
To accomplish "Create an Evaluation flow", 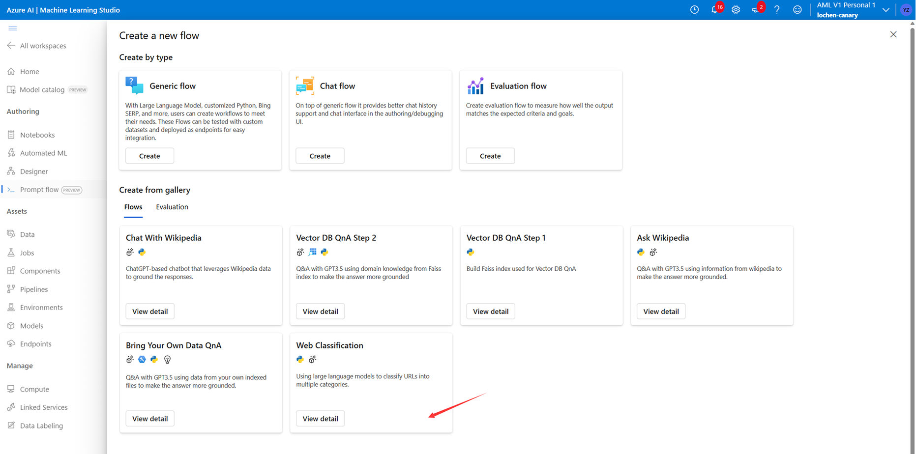I will click(x=490, y=156).
